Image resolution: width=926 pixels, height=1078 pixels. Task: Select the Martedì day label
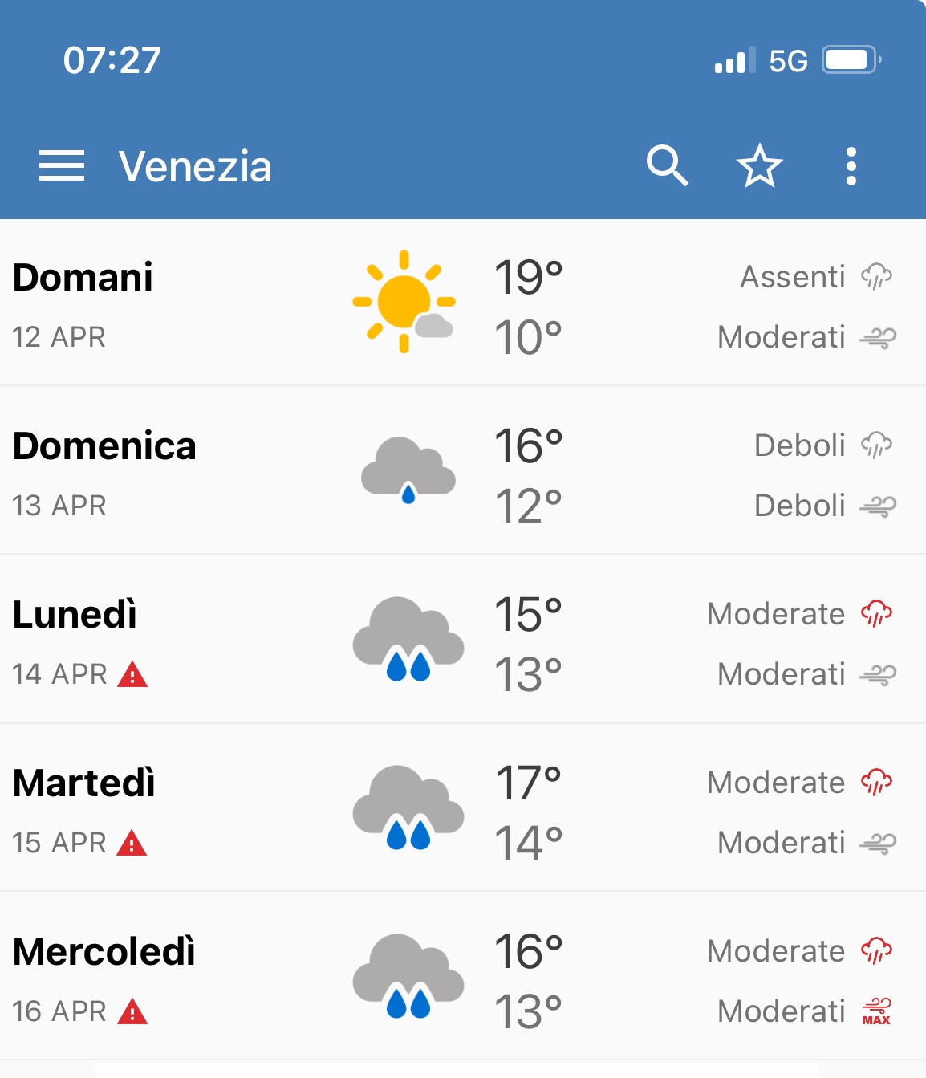(x=84, y=783)
